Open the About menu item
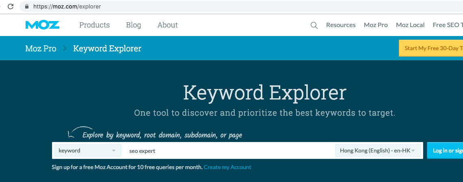This screenshot has width=463, height=182. point(167,25)
